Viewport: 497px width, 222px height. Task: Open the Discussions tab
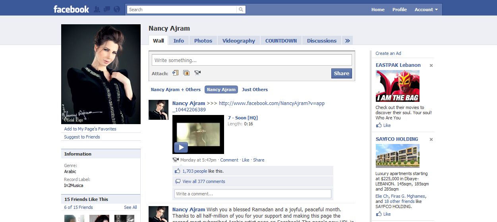(322, 41)
